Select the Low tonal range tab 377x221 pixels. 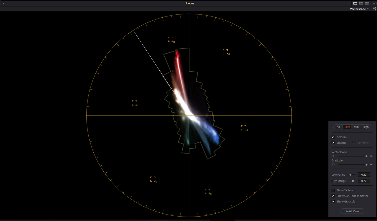tap(347, 127)
